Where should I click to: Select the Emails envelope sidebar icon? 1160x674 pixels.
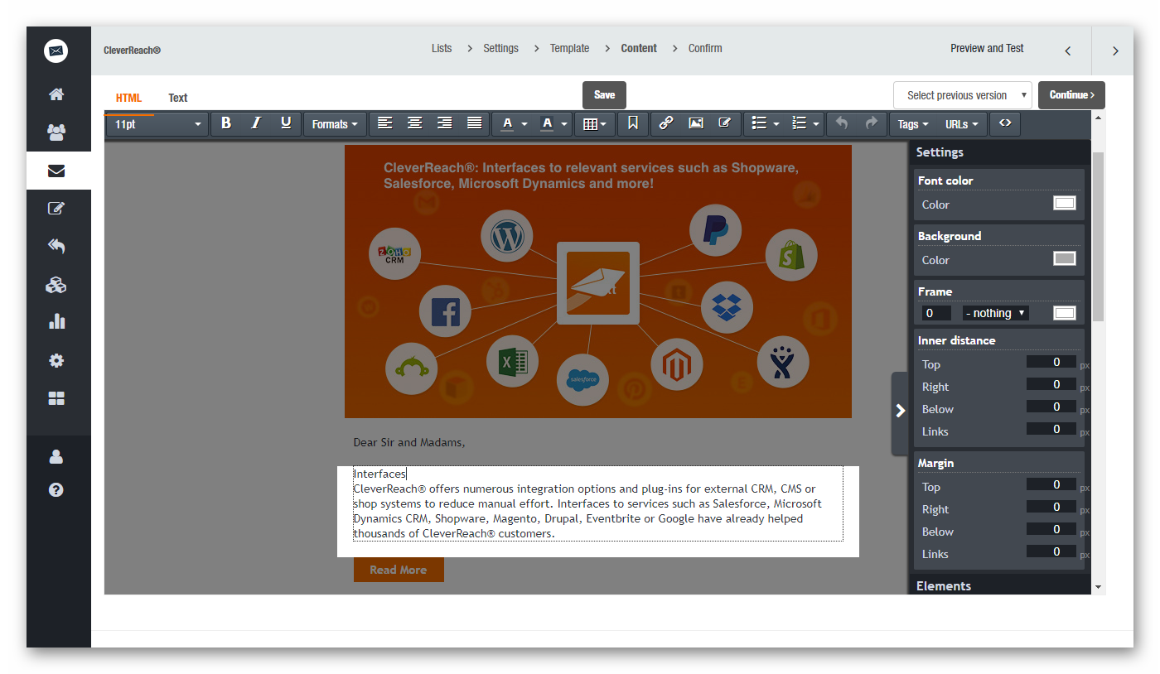(56, 171)
